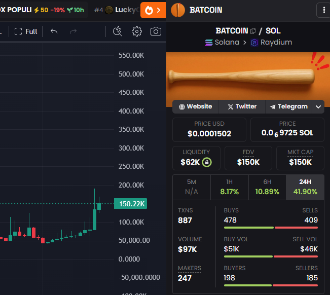Open the BATCOIN Twitter page
Viewport: 330px width, 295px height.
[242, 106]
